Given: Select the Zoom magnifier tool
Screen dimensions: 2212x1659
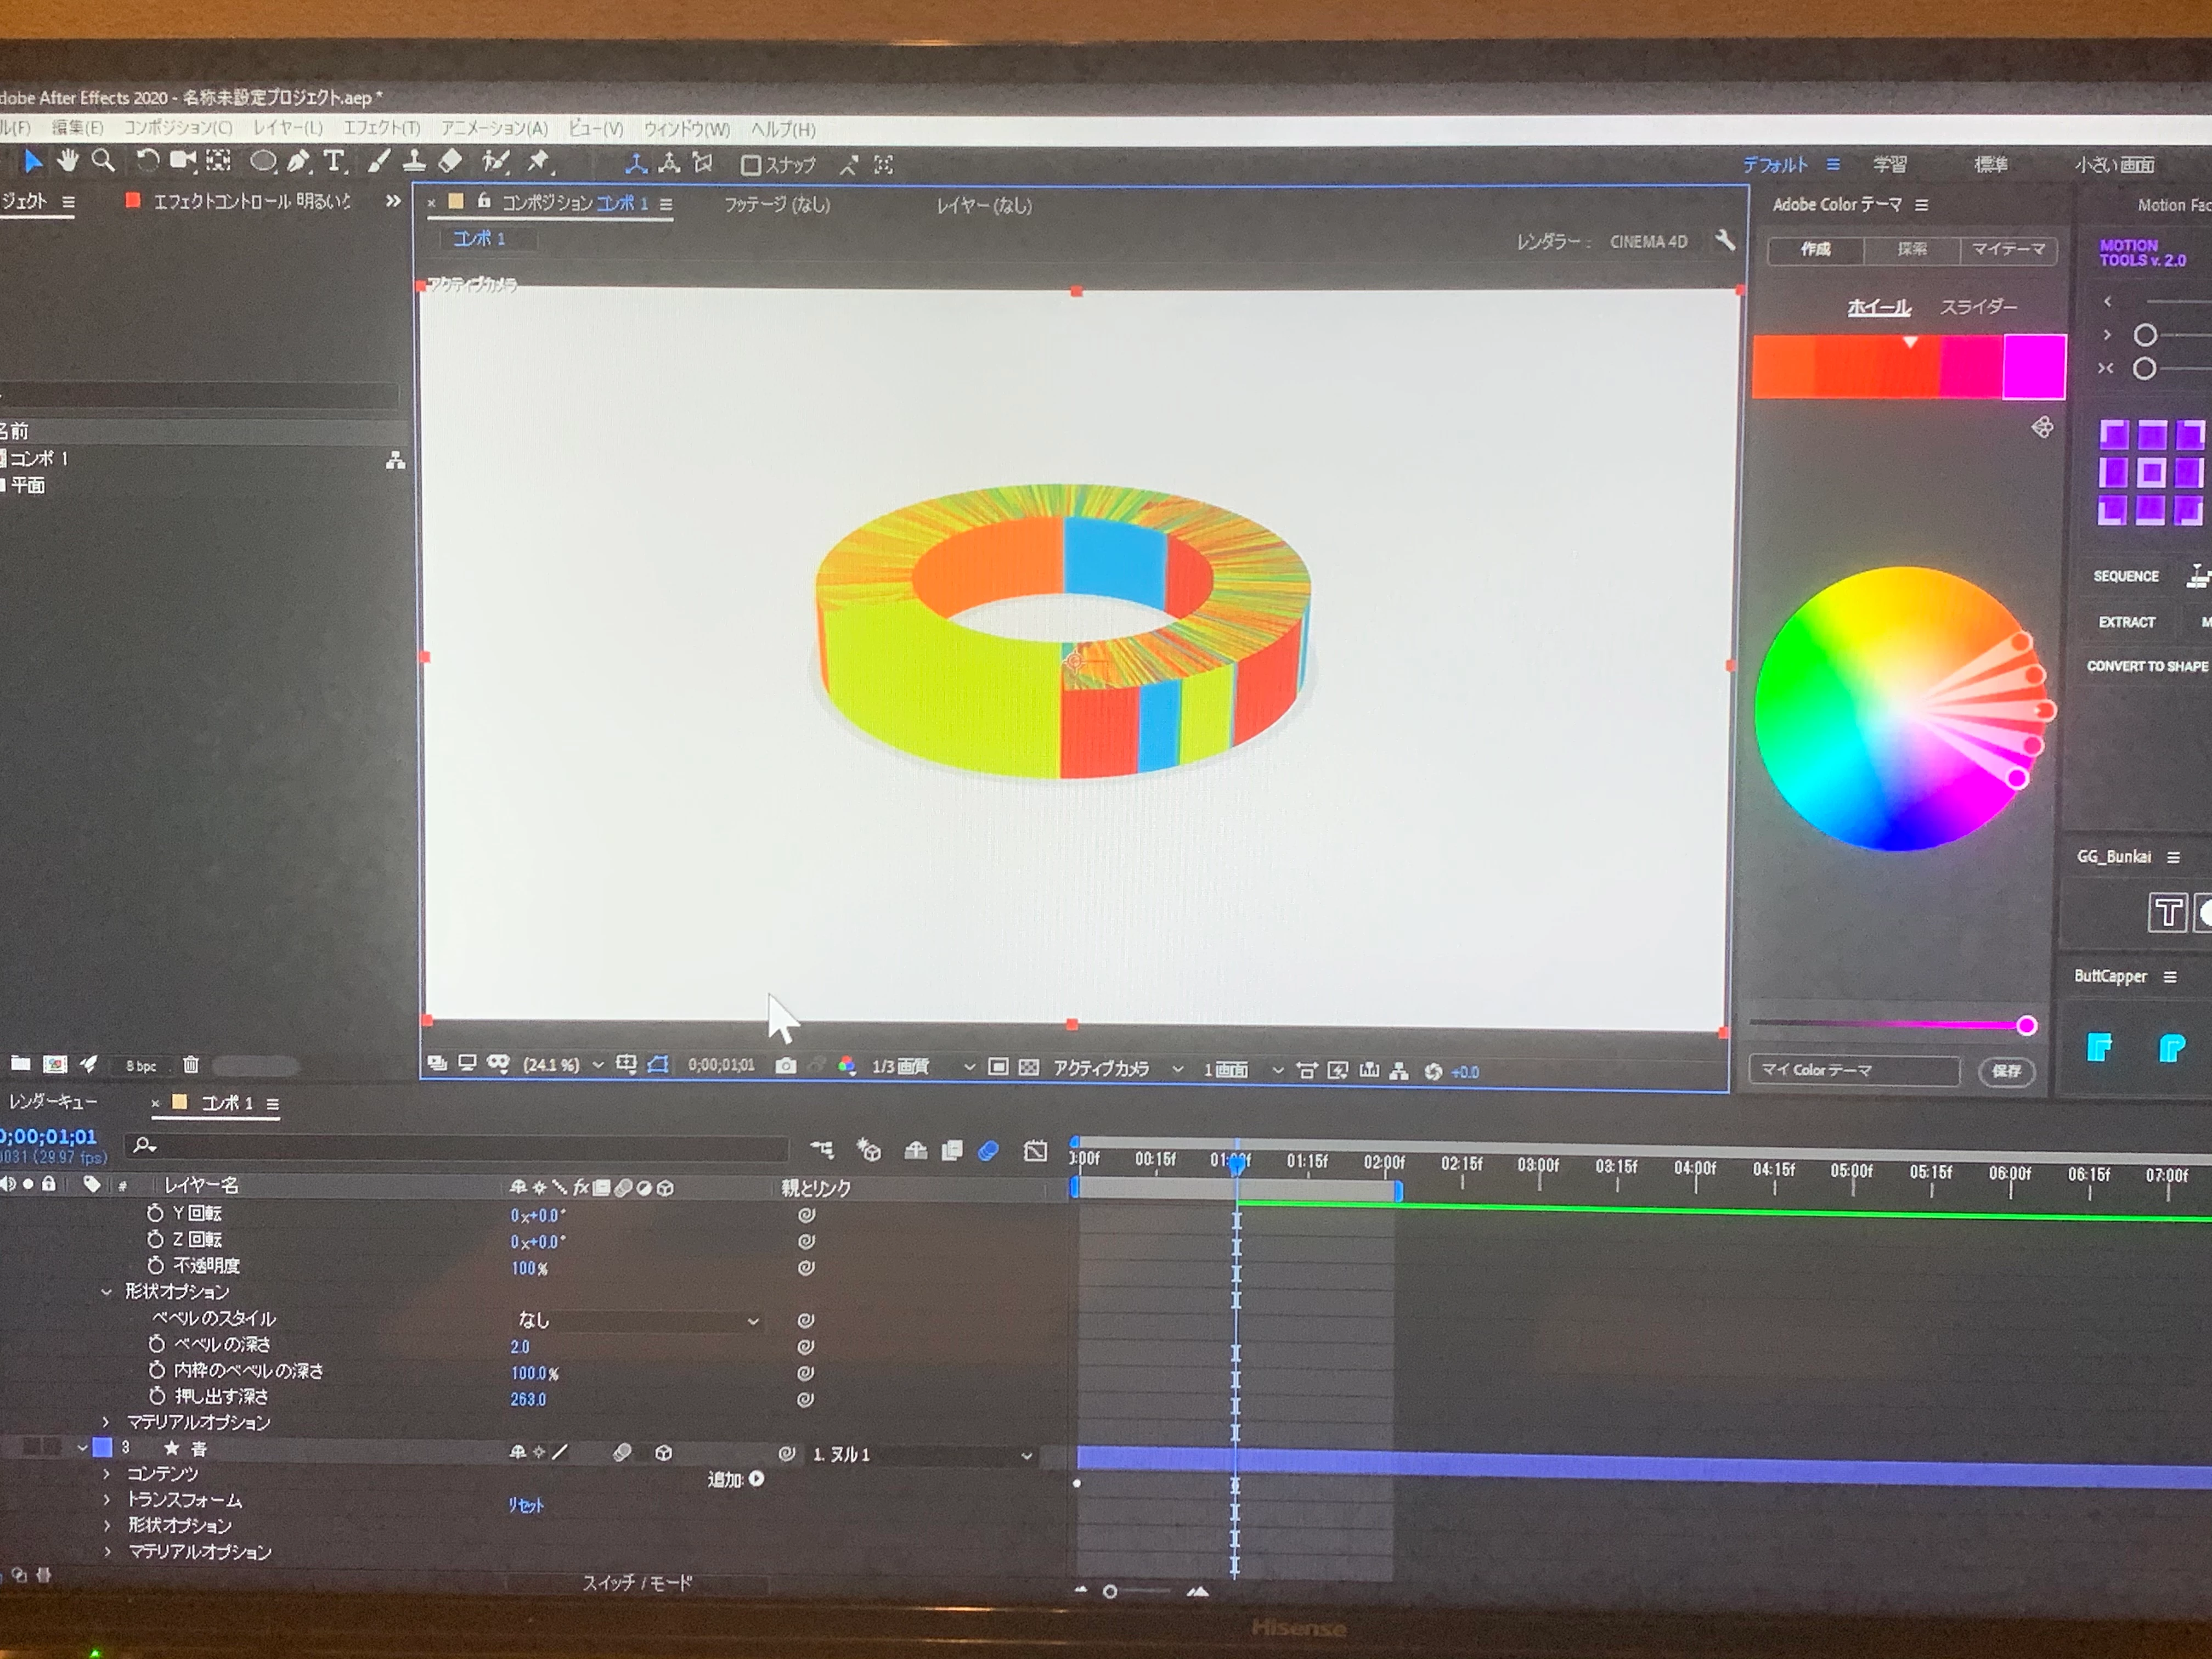Looking at the screenshot, I should (102, 160).
